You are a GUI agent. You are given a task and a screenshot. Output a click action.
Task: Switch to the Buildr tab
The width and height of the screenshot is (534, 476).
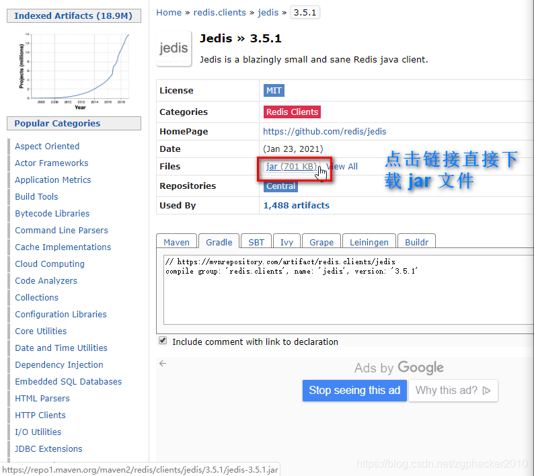pyautogui.click(x=416, y=242)
